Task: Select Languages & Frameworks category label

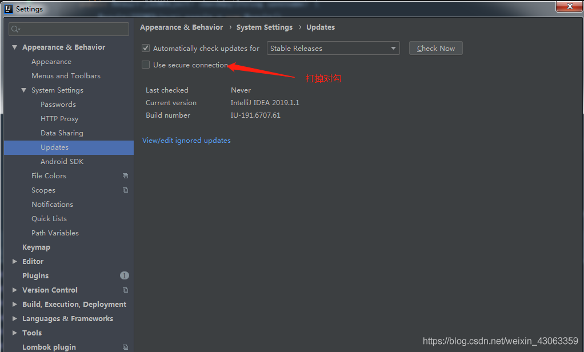Action: click(x=68, y=319)
